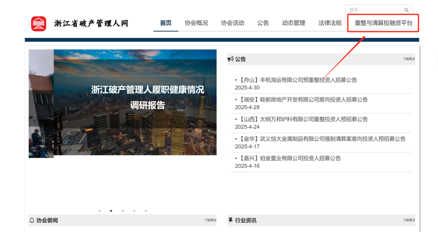438x232 pixels.
Task: Click 了解更多 in the 协会要闻 section
Action: 210,220
